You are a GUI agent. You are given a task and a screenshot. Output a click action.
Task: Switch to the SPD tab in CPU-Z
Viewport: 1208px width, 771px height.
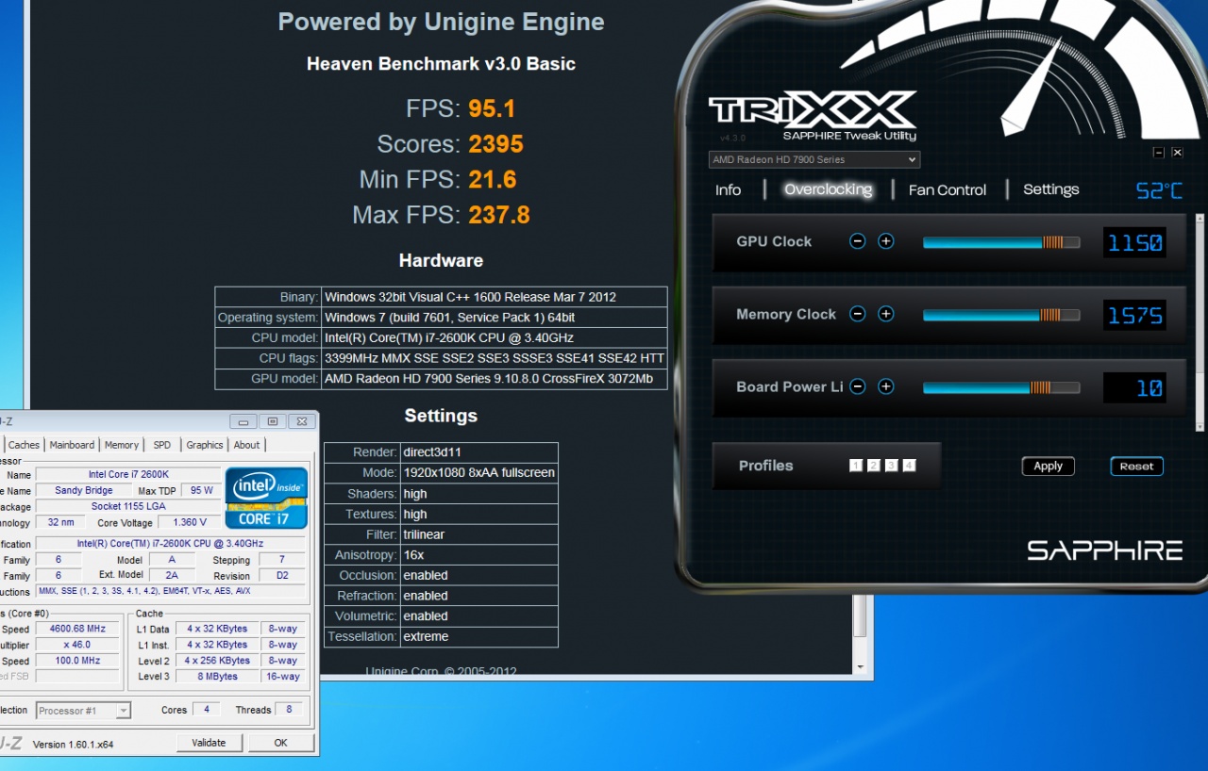(x=162, y=445)
